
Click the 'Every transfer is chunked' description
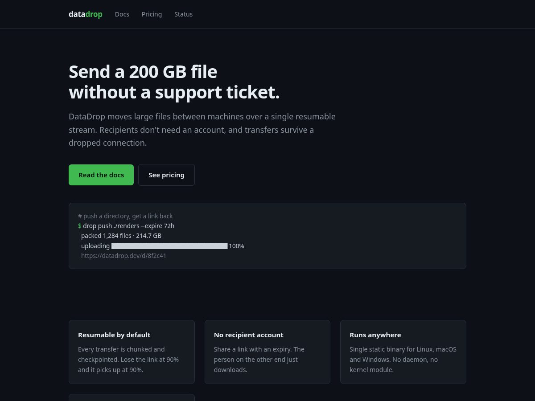point(128,360)
